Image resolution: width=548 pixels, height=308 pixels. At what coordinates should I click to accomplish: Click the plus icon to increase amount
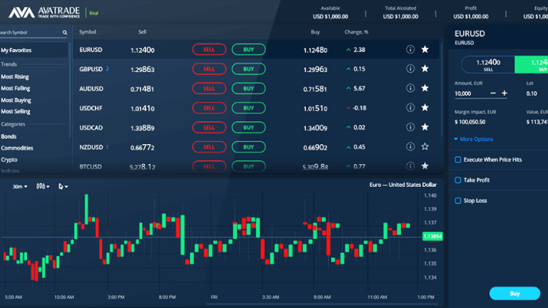point(504,93)
